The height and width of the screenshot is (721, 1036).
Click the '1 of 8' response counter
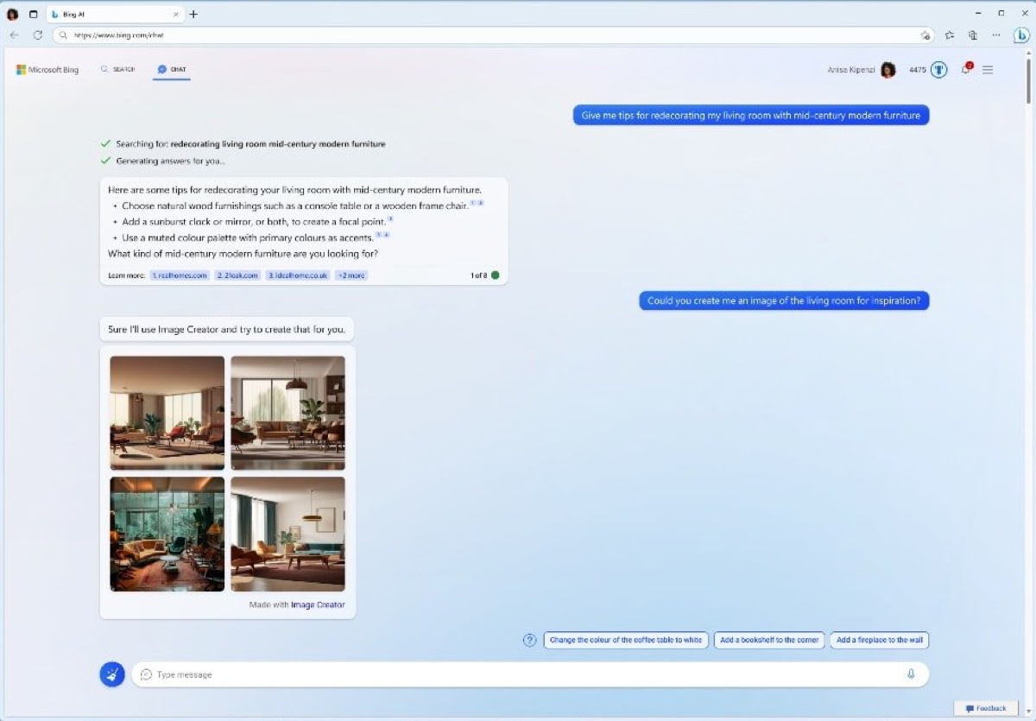point(478,275)
